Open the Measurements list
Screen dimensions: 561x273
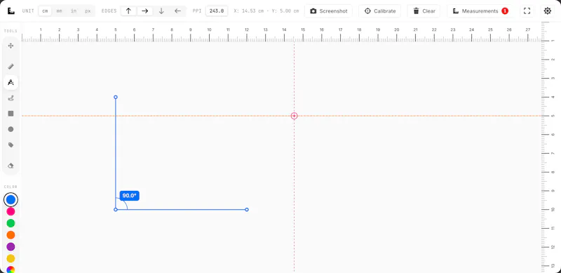pyautogui.click(x=480, y=11)
